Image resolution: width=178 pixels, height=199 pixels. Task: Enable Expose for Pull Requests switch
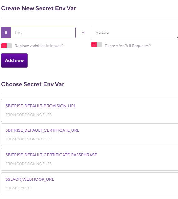click(97, 45)
